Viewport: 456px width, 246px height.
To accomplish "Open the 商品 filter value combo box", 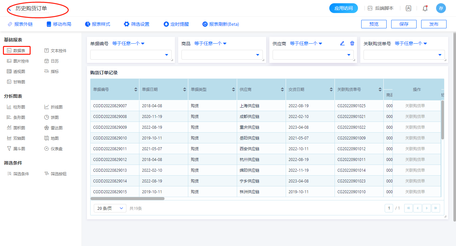I will click(222, 55).
